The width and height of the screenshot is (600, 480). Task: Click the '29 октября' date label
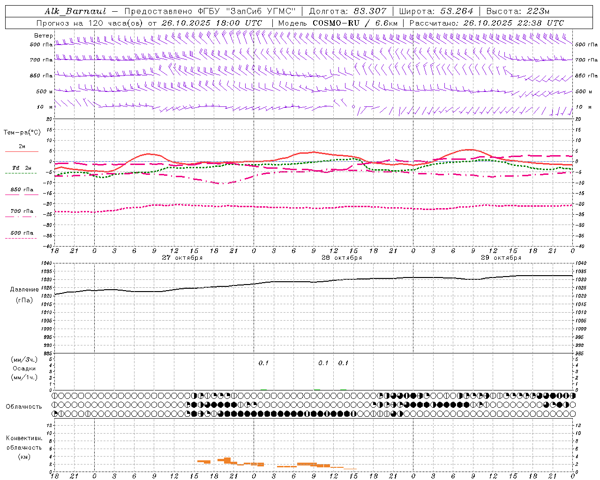point(501,258)
